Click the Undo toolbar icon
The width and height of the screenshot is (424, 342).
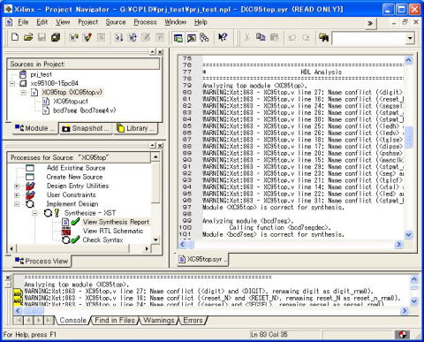pyautogui.click(x=292, y=38)
